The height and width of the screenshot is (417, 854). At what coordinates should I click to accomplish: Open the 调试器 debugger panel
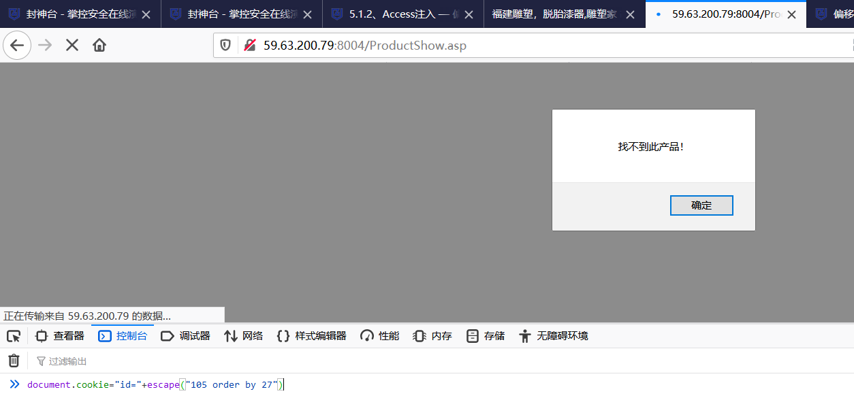tap(185, 336)
